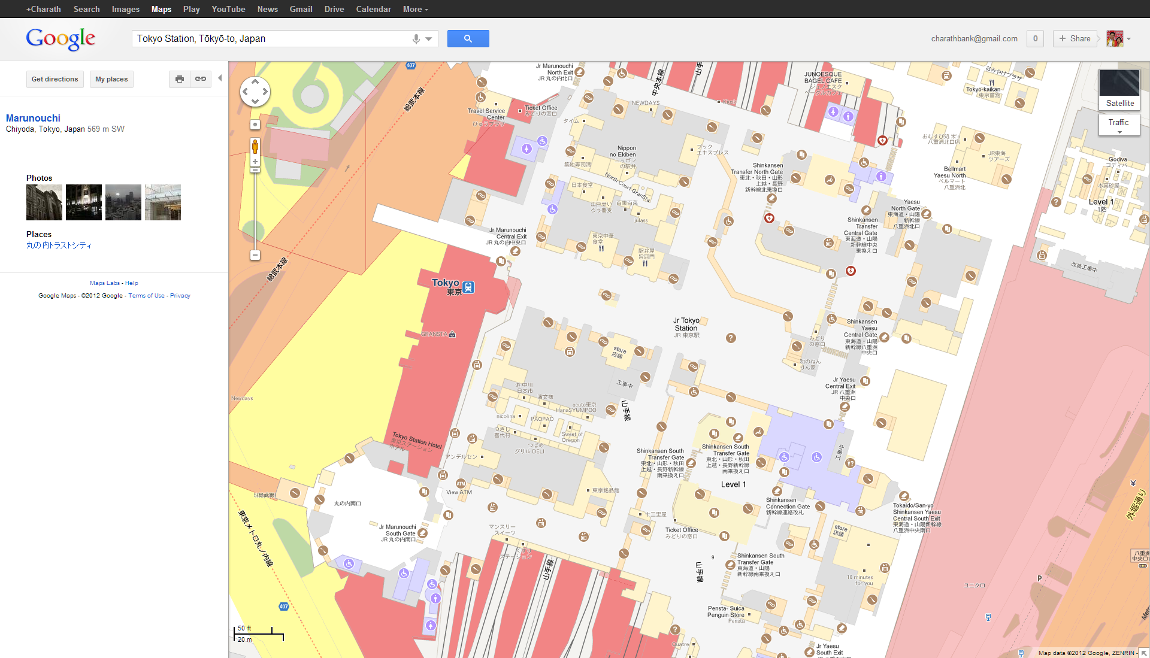Open the first Marunouchi photo thumbnail
1150x658 pixels.
click(44, 202)
